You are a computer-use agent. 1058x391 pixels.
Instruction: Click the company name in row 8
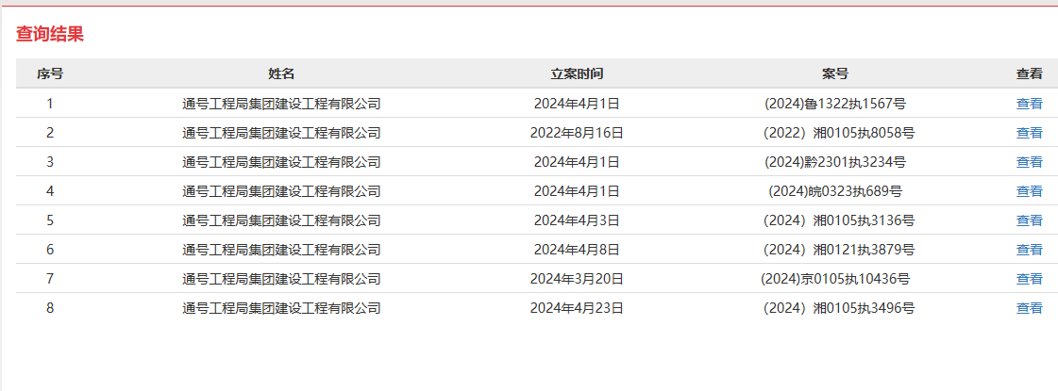(281, 308)
